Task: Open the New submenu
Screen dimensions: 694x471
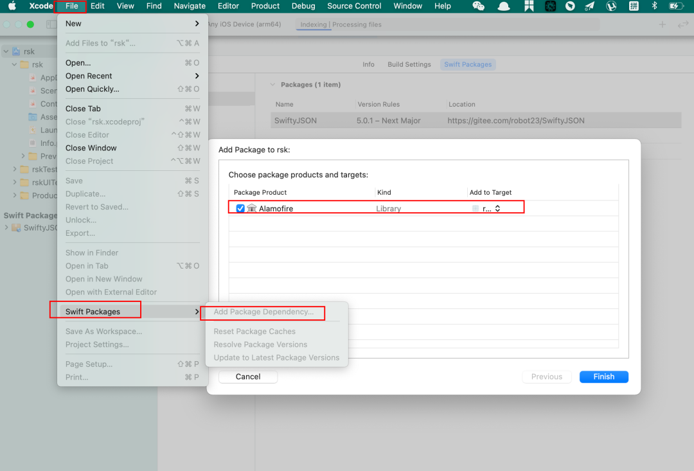Action: click(132, 24)
